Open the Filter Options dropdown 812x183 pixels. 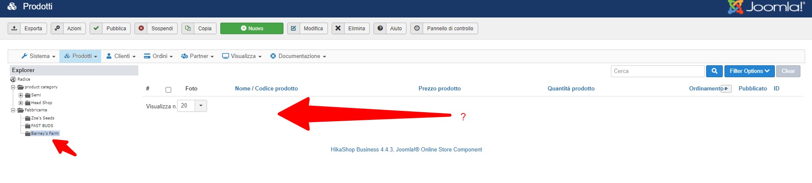pyautogui.click(x=749, y=71)
